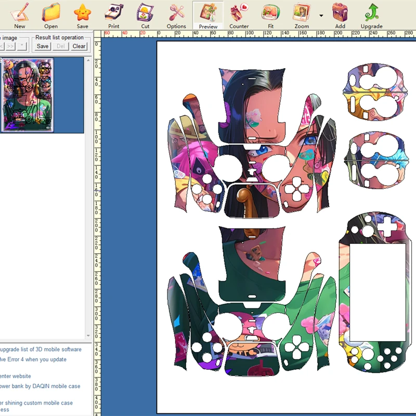Save the result list

tap(43, 46)
